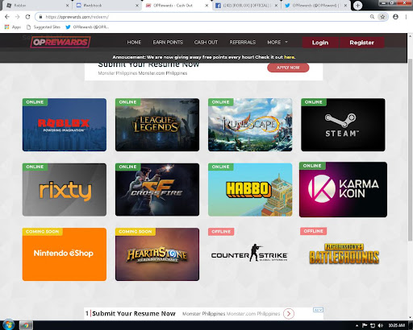
Task: Open the Action Center flag icon
Action: pyautogui.click(x=365, y=325)
